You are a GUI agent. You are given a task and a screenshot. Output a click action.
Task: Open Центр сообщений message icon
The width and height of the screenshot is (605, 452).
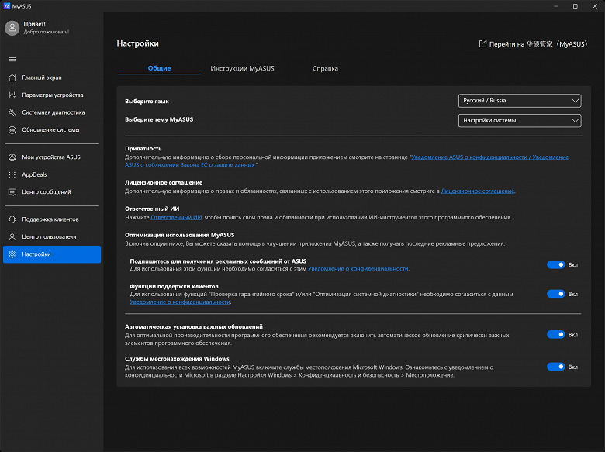pos(12,191)
